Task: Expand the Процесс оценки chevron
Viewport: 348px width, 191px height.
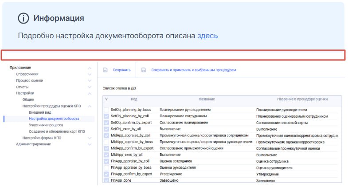Action: pyautogui.click(x=90, y=80)
